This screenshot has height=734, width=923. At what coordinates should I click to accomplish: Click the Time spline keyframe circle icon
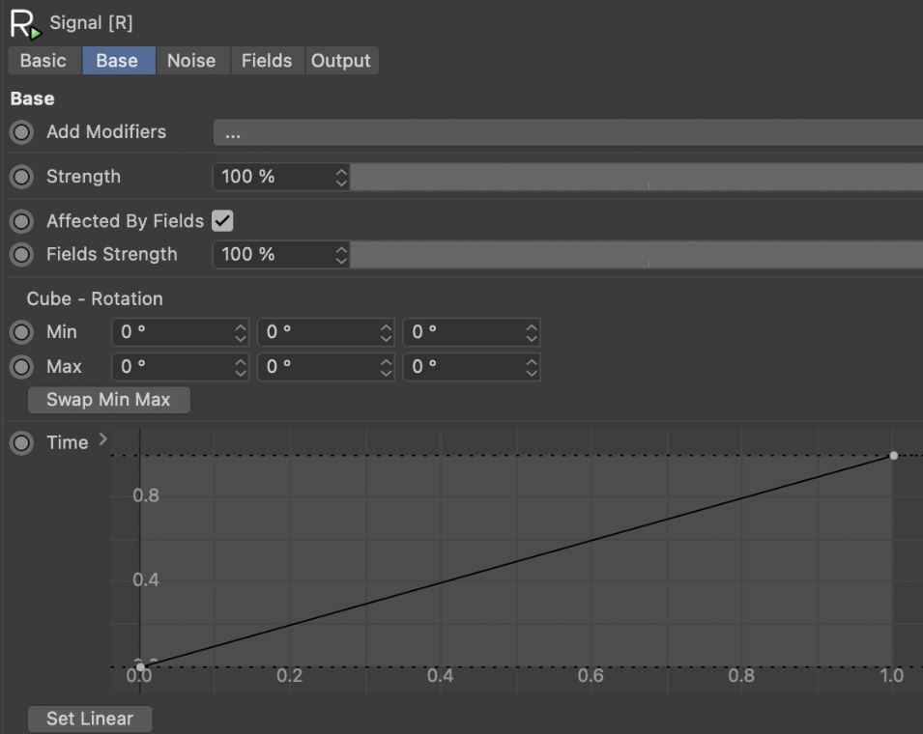21,443
